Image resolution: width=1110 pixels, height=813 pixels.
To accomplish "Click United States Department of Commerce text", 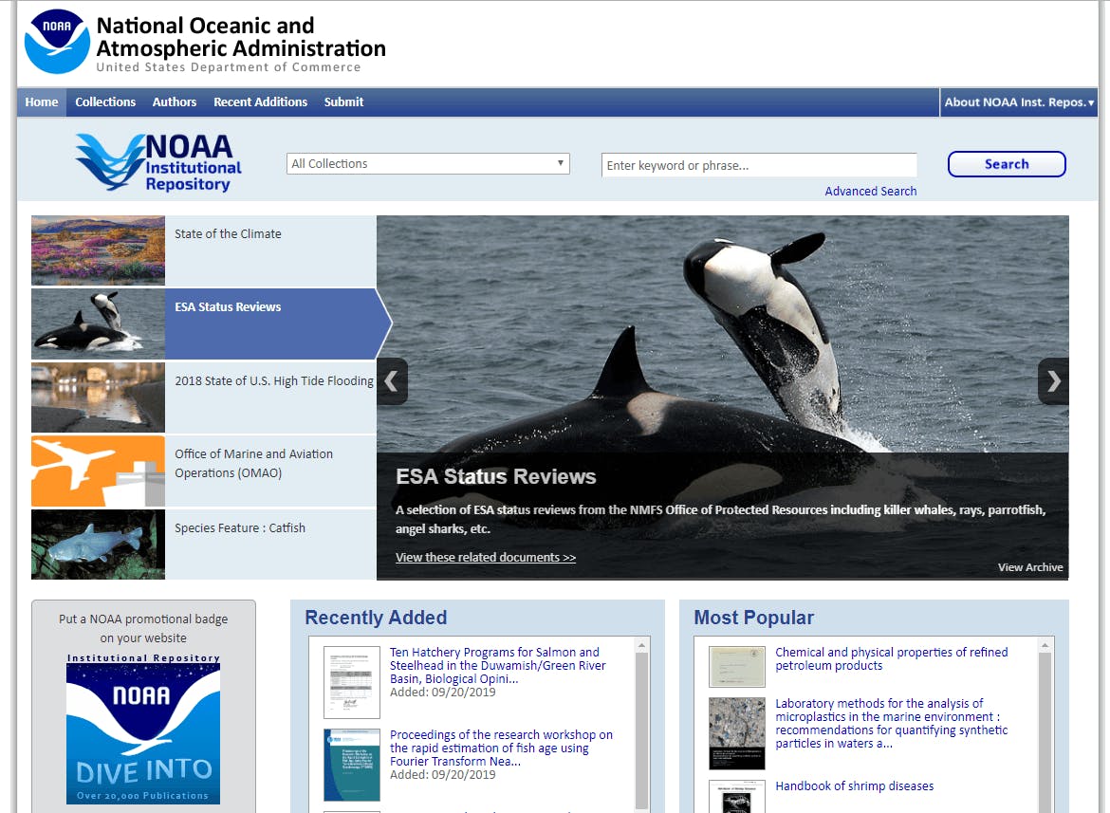I will [229, 67].
